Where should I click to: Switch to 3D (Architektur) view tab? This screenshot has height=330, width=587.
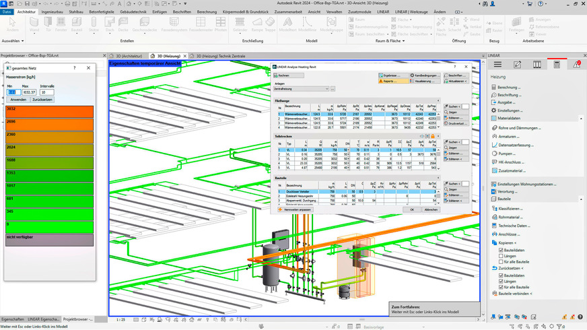pos(129,56)
